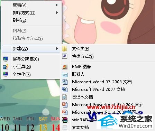155x131 pixels.
Task: Click date 12 under FRI on calendar
Action: coord(30,128)
